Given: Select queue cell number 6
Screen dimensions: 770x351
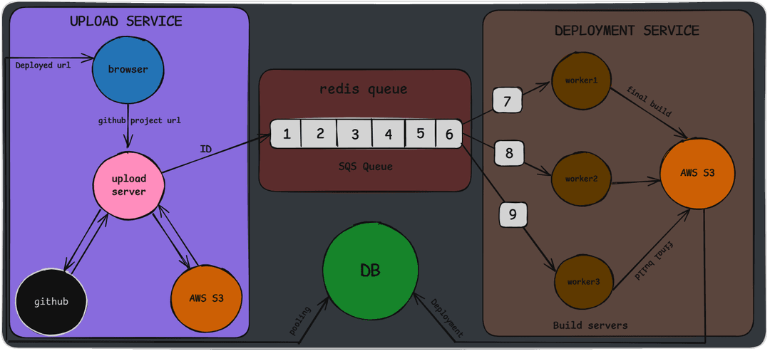Looking at the screenshot, I should [x=448, y=134].
